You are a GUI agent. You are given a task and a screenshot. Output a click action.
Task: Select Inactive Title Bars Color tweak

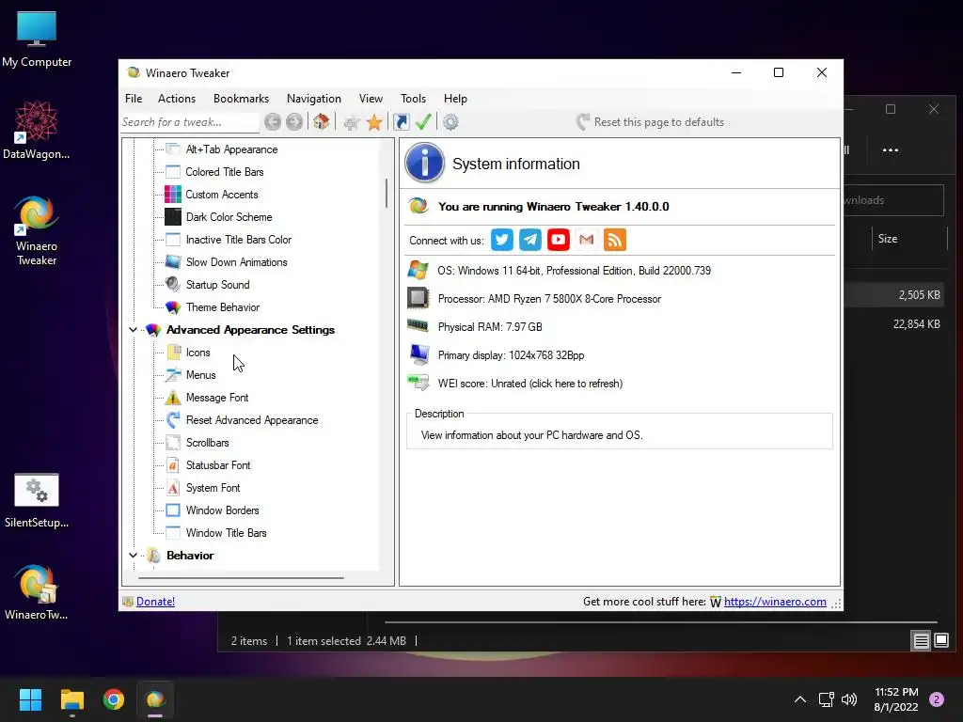coord(238,240)
